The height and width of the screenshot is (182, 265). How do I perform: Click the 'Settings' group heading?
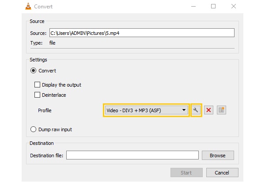point(38,60)
